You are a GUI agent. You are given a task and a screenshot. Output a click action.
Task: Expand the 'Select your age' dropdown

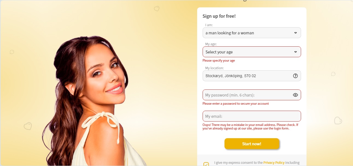[252, 52]
